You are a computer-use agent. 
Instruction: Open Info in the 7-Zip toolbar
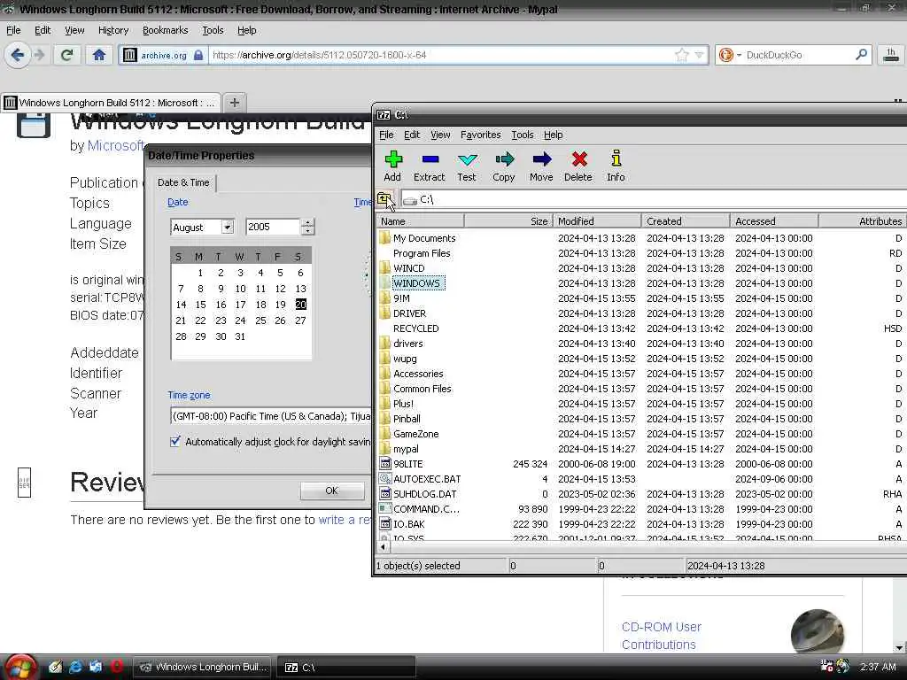click(616, 166)
